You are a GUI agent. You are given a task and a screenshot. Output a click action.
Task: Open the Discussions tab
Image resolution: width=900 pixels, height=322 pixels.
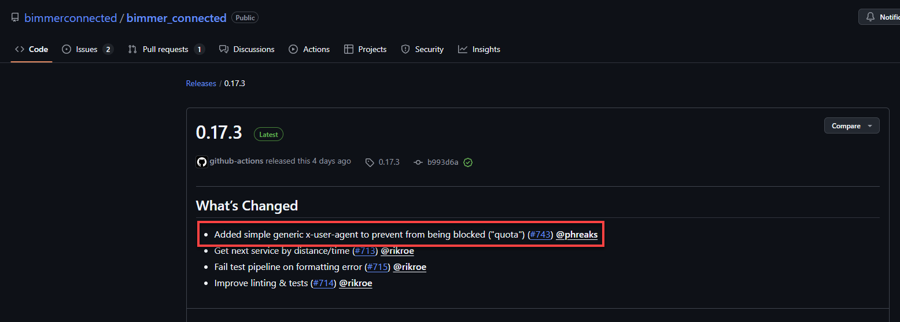247,49
